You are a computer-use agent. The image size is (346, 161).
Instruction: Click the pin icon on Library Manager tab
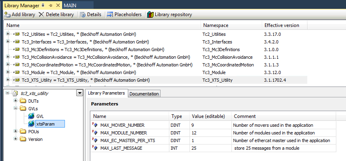point(50,5)
